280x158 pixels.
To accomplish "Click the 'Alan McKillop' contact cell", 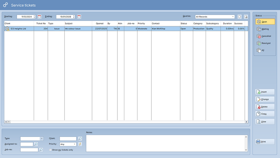I will [x=166, y=29].
